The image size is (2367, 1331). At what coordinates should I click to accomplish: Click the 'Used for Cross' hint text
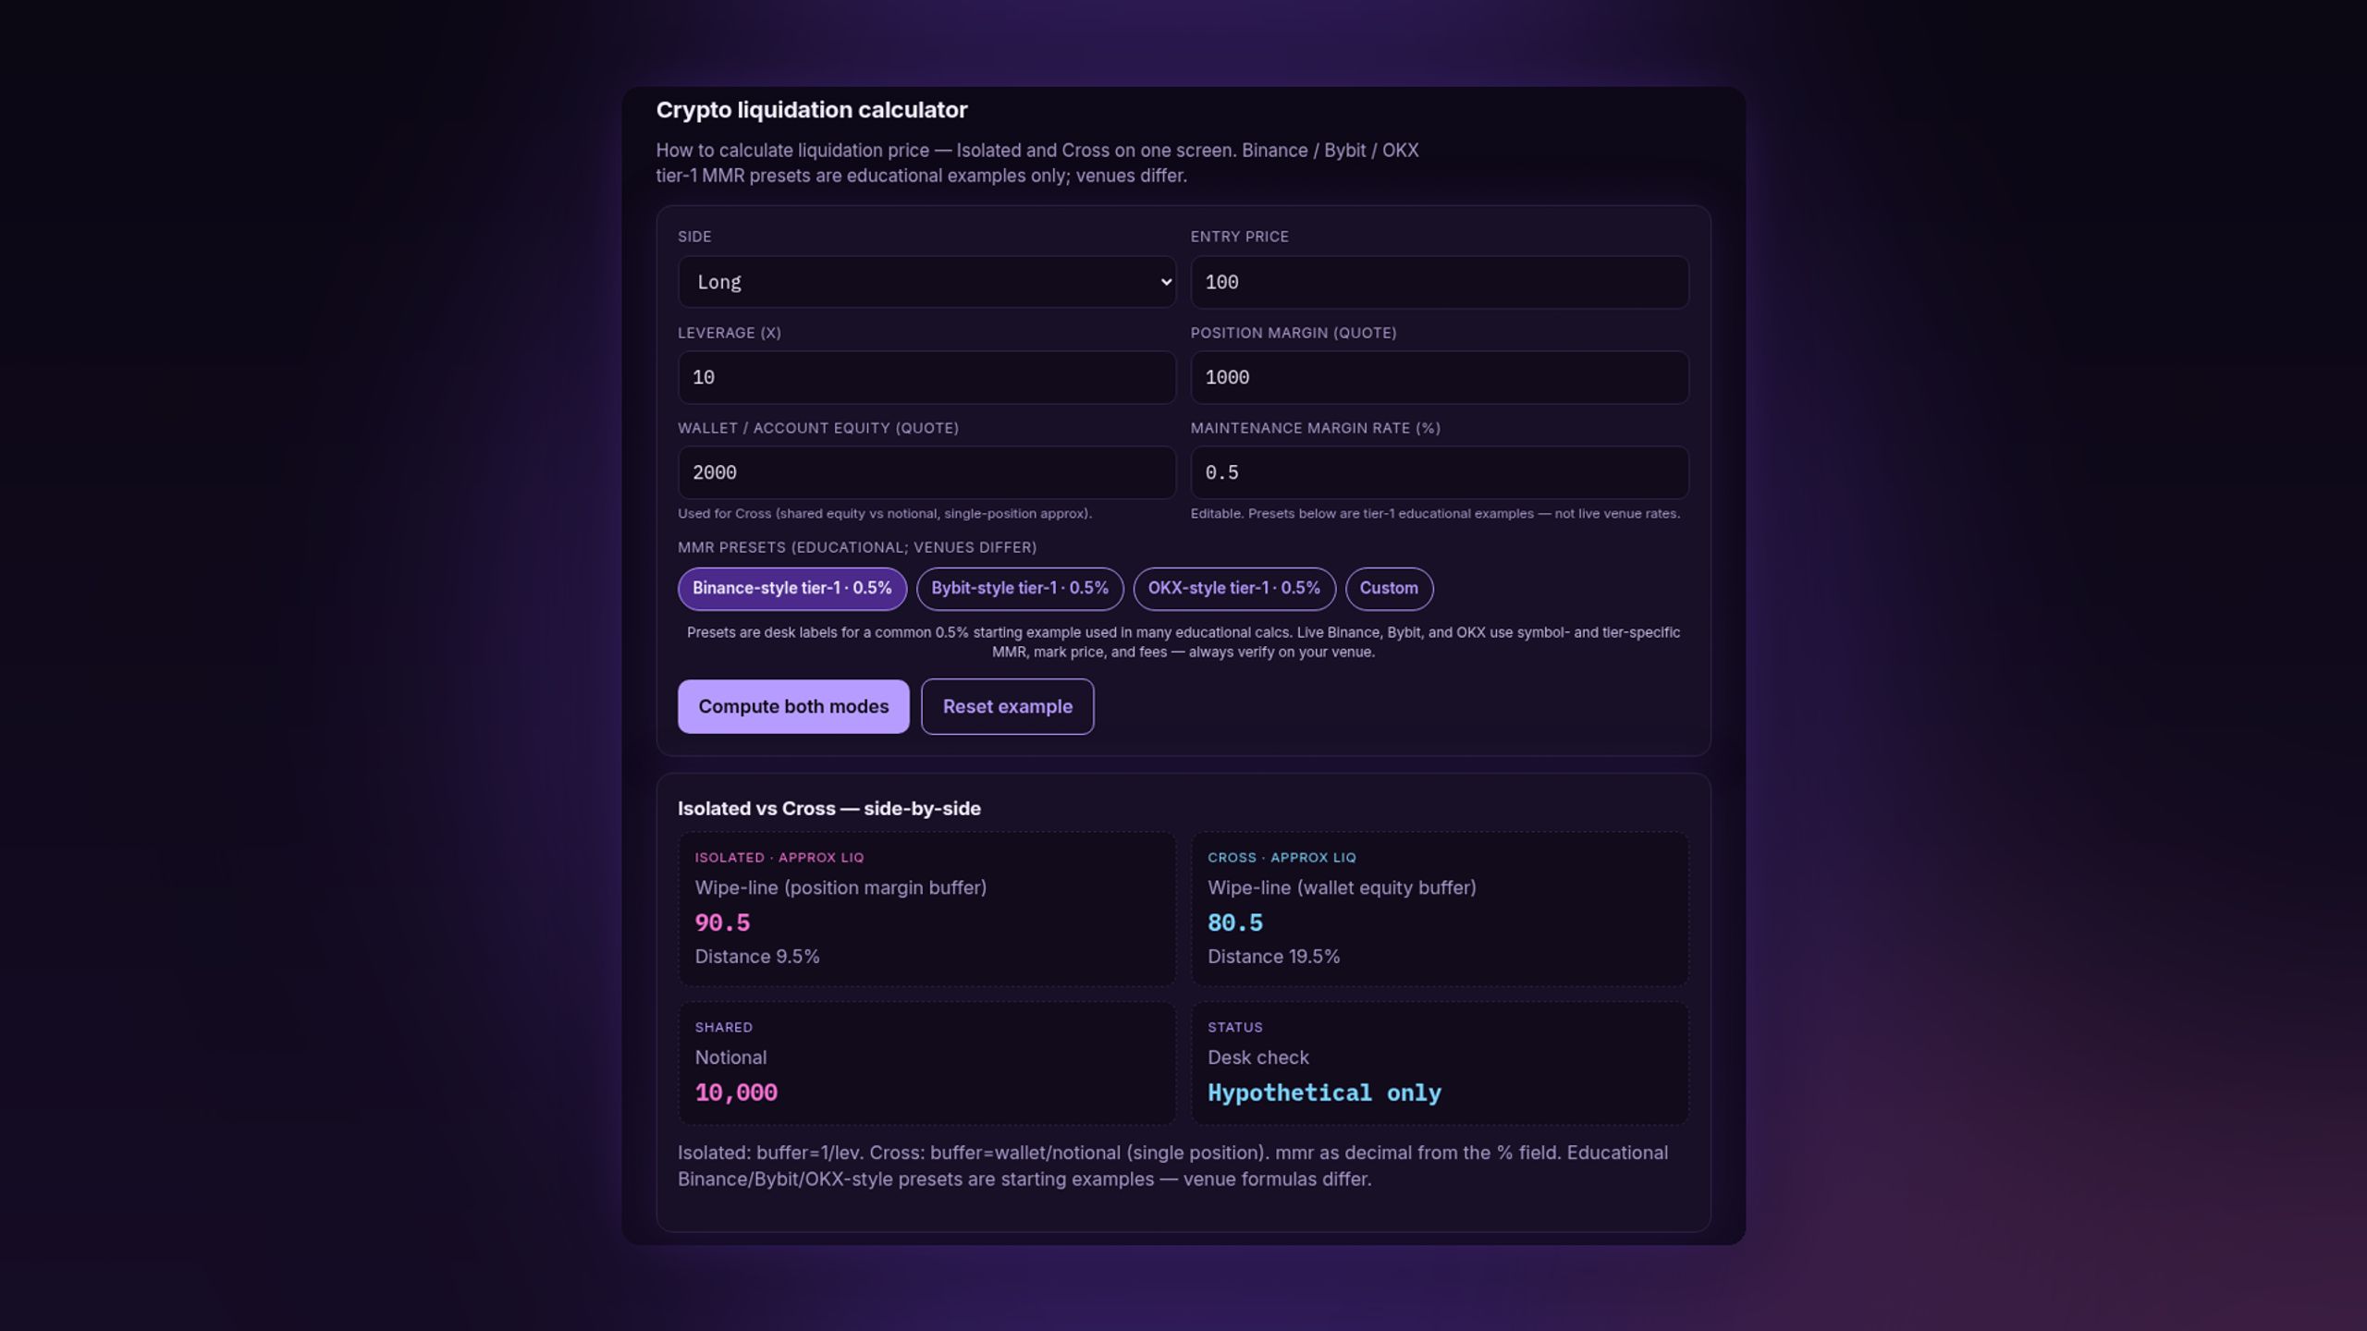click(x=884, y=514)
